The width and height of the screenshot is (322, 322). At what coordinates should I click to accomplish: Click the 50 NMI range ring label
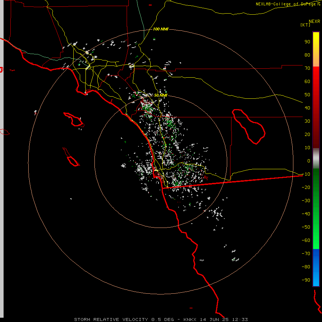pyautogui.click(x=161, y=95)
